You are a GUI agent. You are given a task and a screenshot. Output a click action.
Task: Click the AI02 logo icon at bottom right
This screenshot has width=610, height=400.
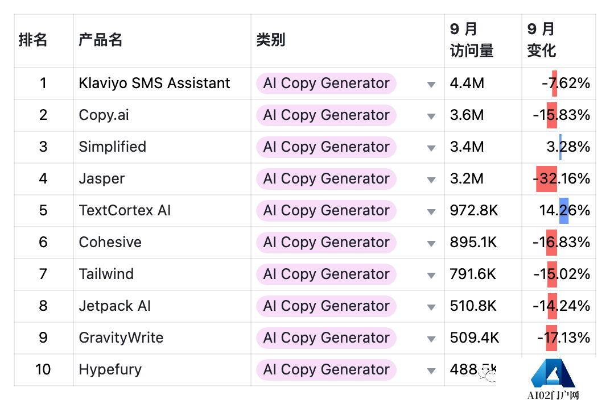[x=553, y=373]
